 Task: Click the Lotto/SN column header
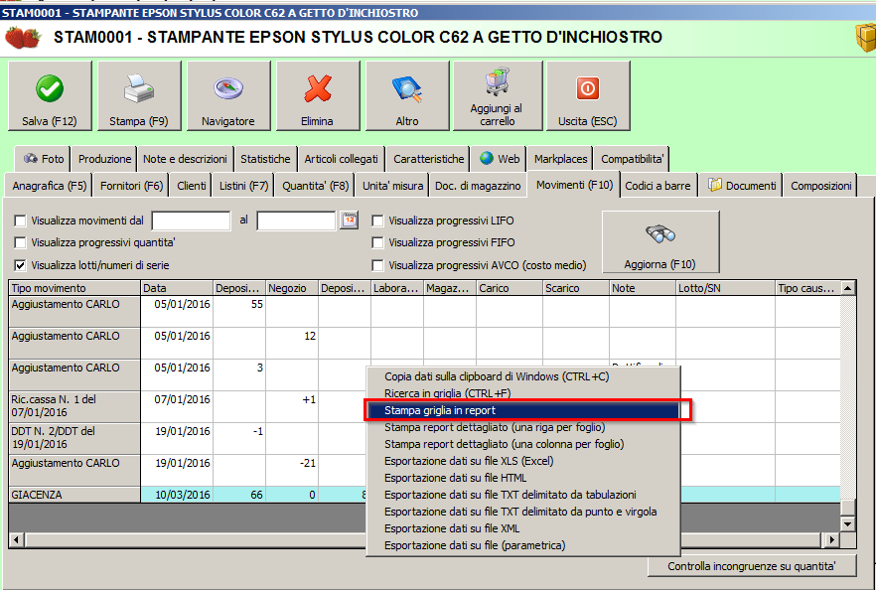[725, 288]
